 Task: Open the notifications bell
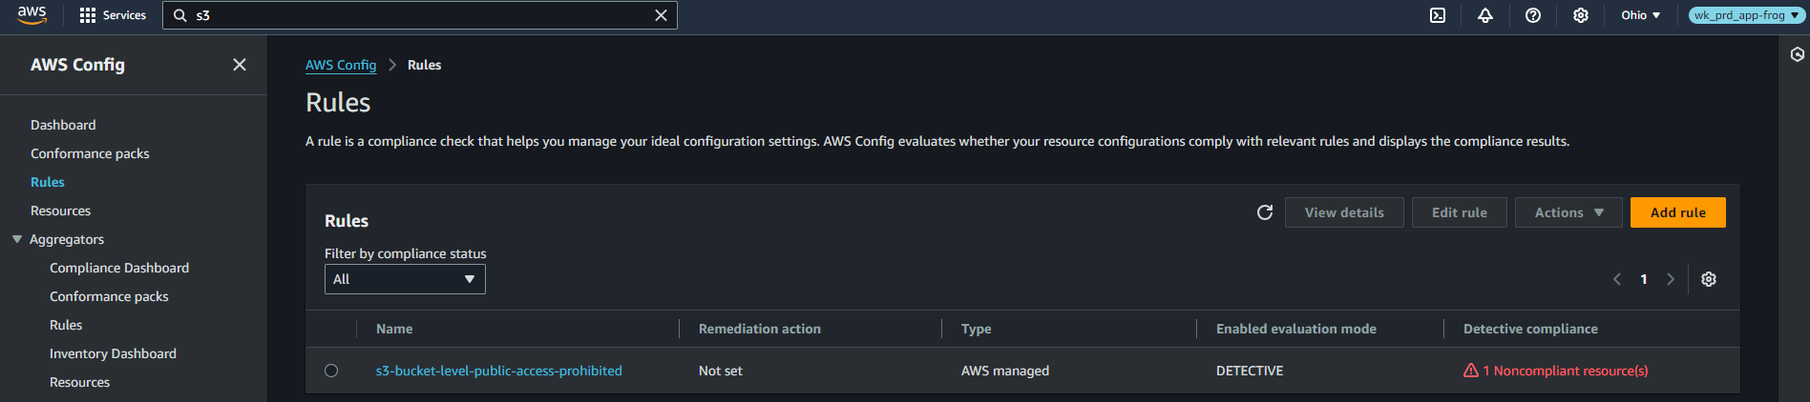1485,15
